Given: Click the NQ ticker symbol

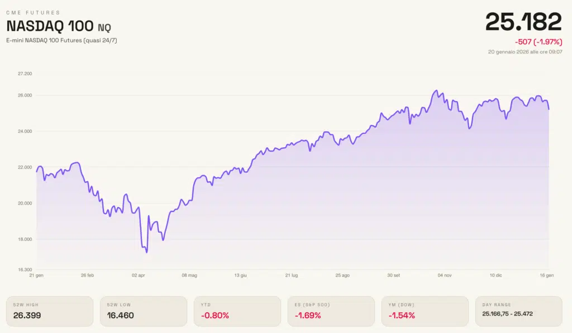Looking at the screenshot, I should [x=104, y=27].
